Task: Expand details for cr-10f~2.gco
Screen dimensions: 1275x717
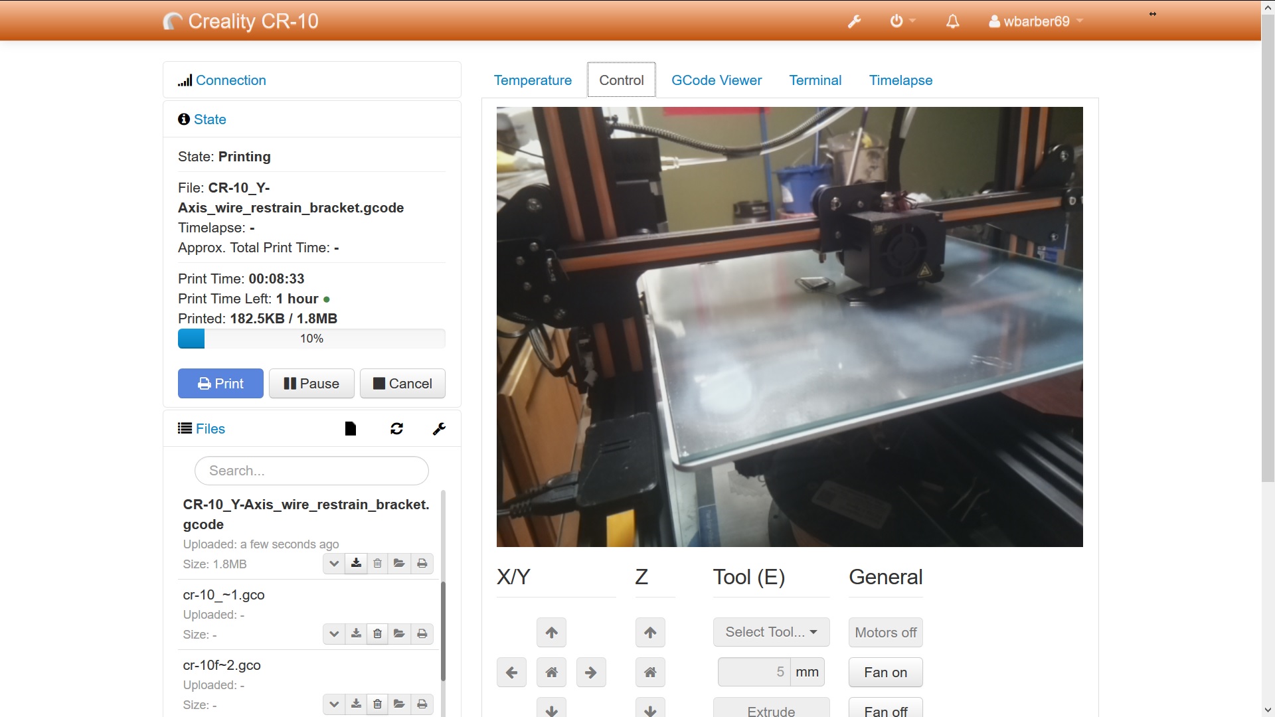Action: (x=334, y=704)
